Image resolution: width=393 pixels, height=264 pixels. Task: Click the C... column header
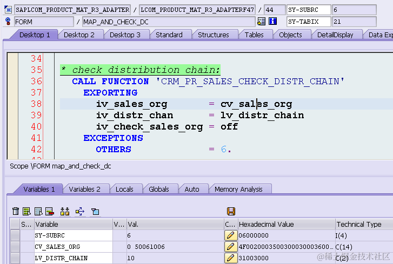[x=231, y=224]
